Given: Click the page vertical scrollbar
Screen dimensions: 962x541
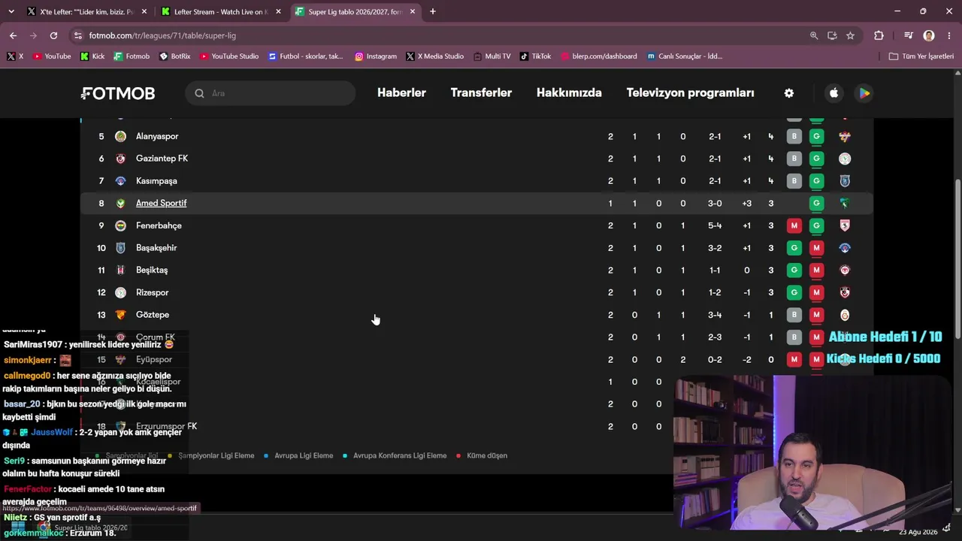Looking at the screenshot, I should tap(957, 260).
